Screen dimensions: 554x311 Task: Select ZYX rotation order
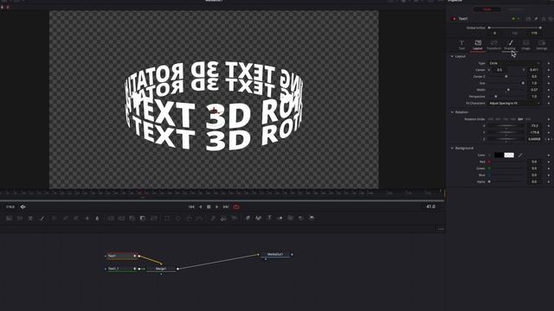[x=528, y=119]
